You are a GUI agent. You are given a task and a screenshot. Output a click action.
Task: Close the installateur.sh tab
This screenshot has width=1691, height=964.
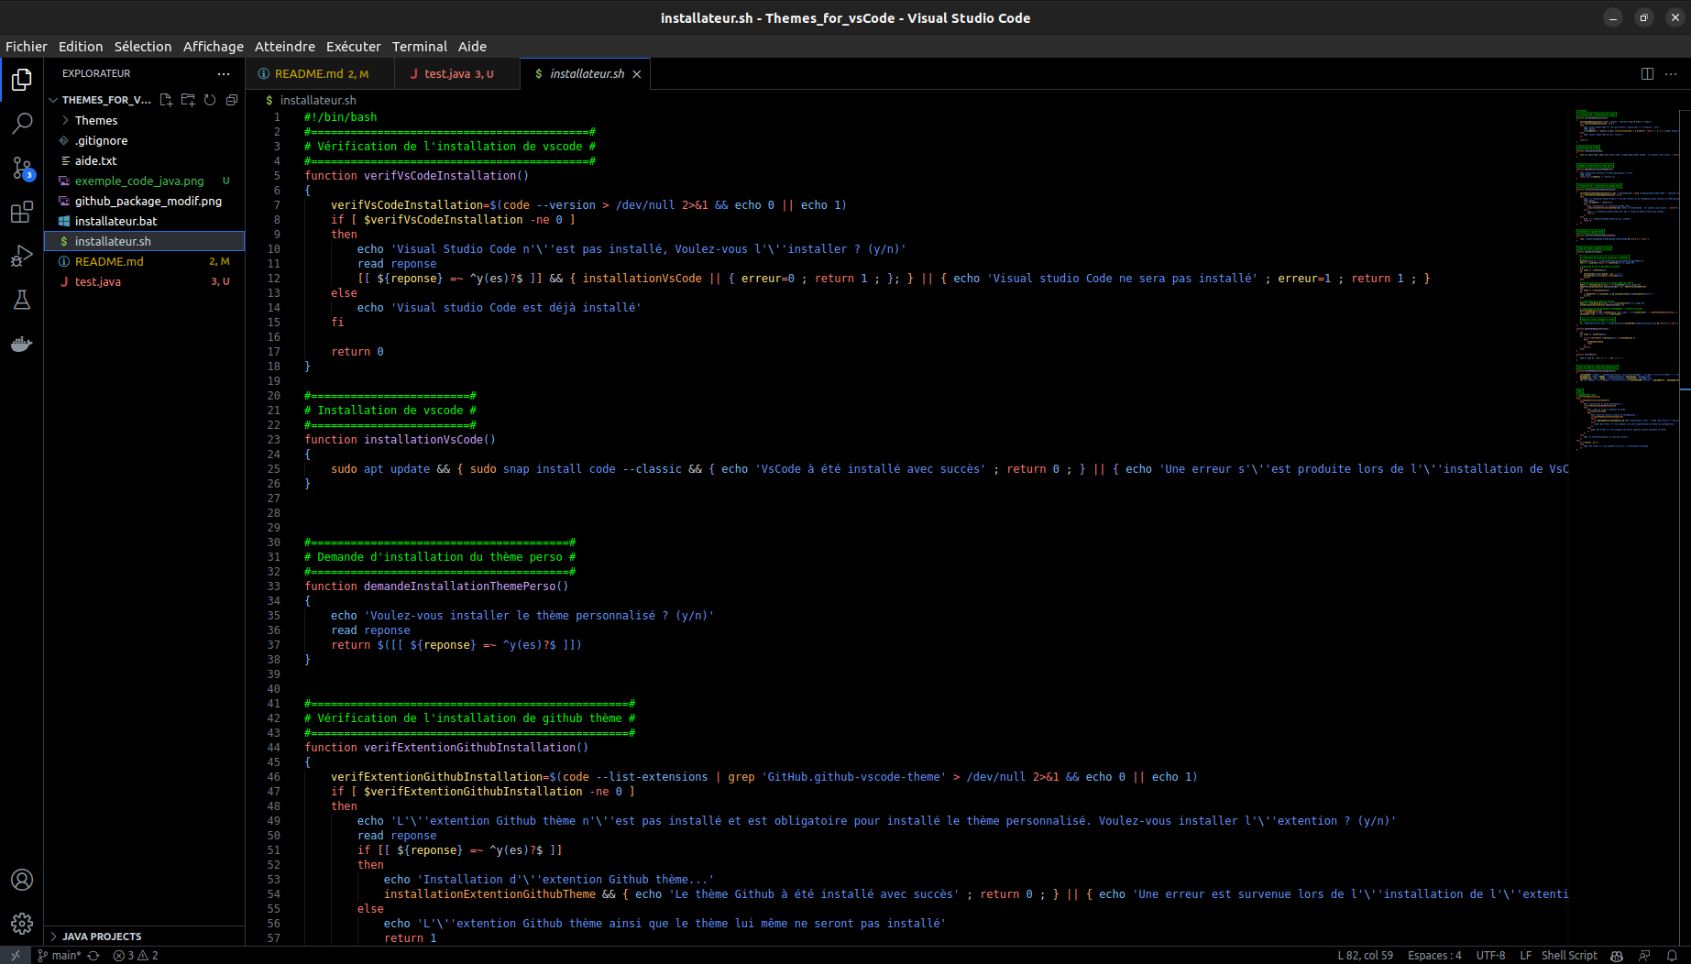point(636,74)
